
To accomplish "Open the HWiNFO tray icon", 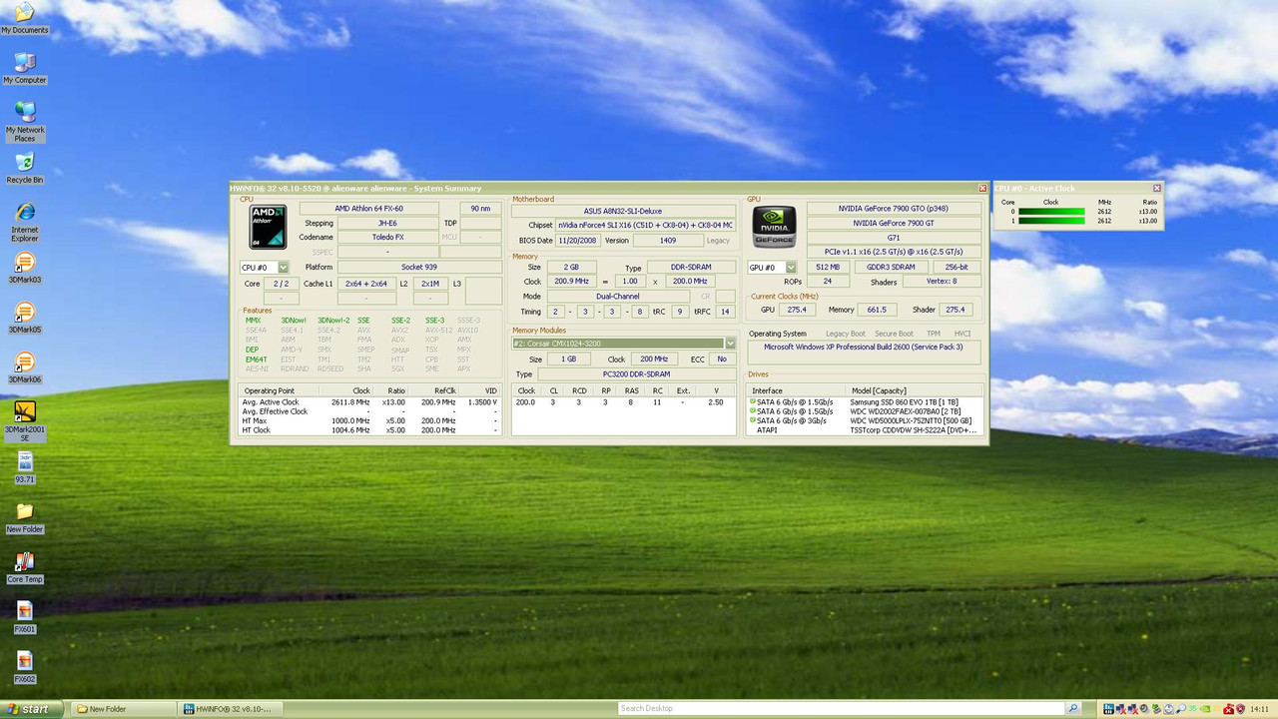I will pyautogui.click(x=1109, y=709).
